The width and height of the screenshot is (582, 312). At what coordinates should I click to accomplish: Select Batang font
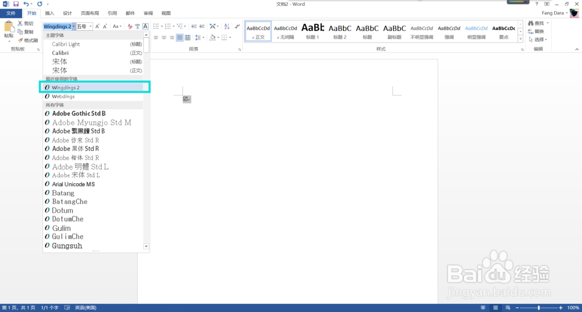[x=93, y=193]
